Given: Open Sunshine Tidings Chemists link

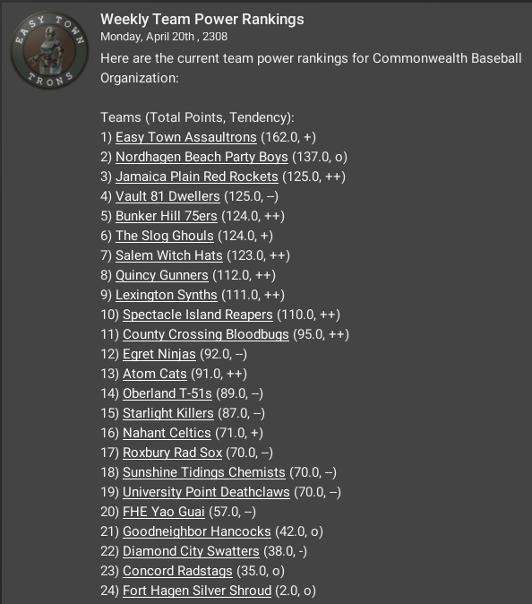Looking at the screenshot, I should 203,472.
